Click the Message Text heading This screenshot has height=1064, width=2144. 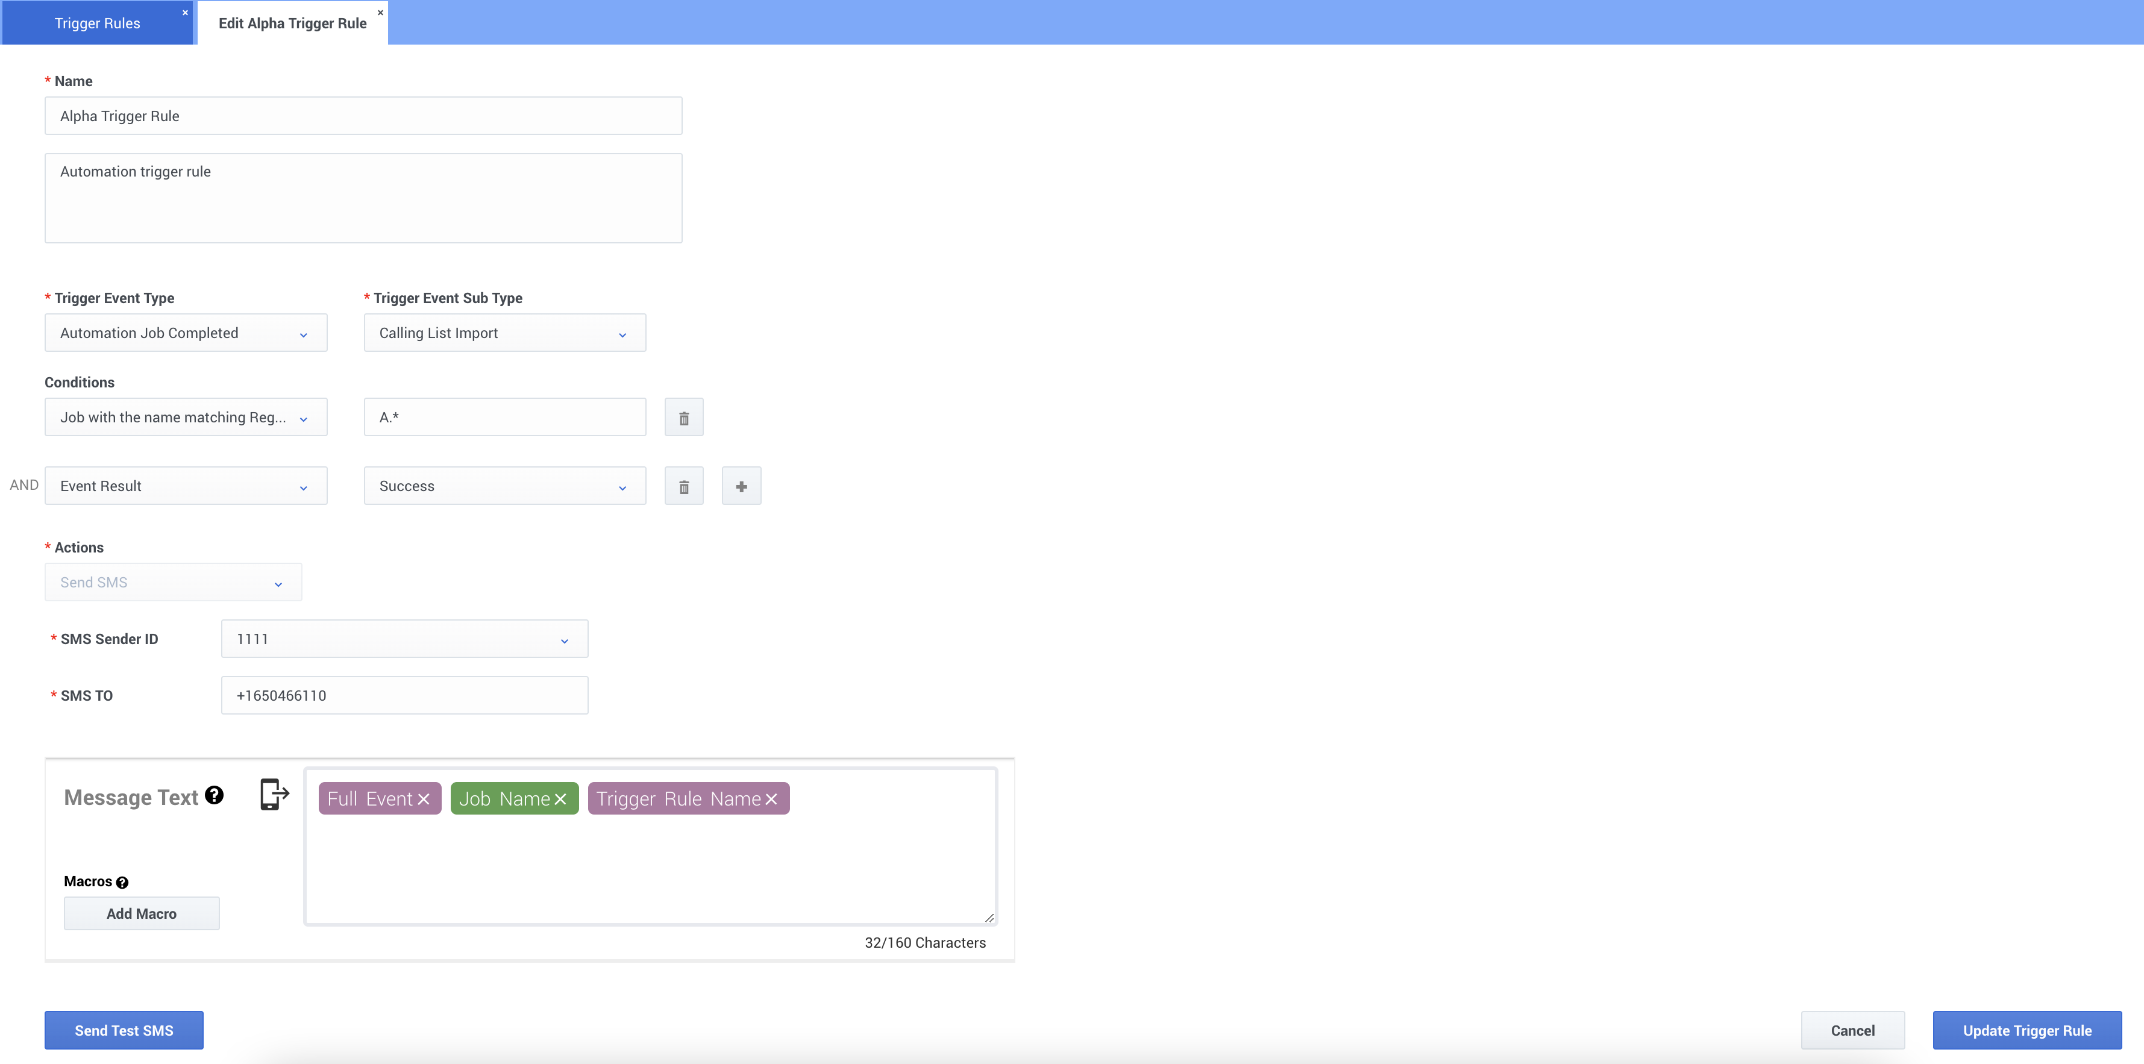tap(131, 798)
